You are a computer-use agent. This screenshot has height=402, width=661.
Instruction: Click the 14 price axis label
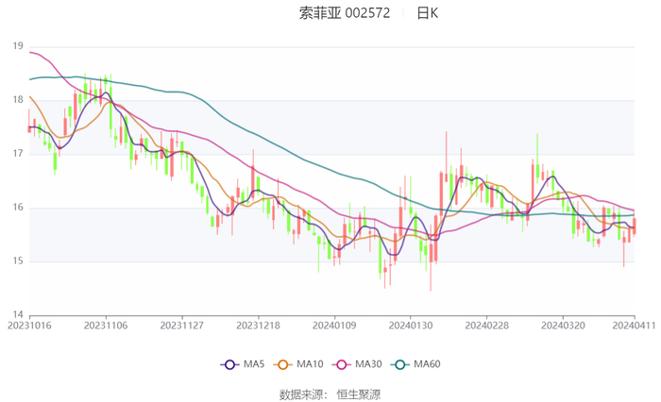(x=18, y=314)
